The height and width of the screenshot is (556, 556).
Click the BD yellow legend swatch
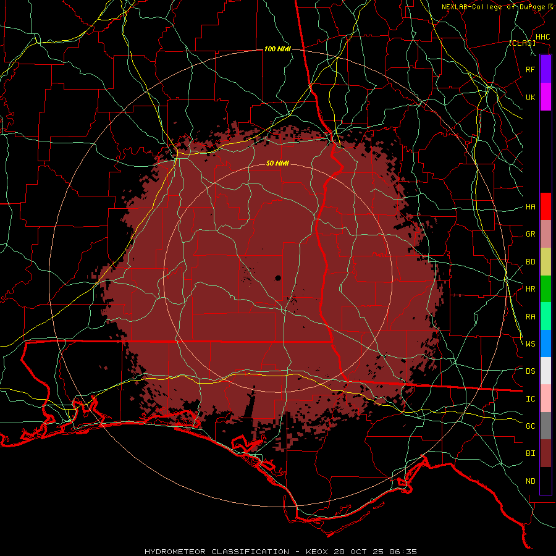(x=545, y=262)
